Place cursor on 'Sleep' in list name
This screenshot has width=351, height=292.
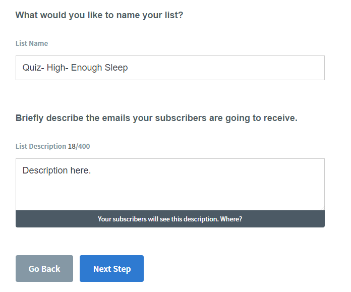coord(116,68)
